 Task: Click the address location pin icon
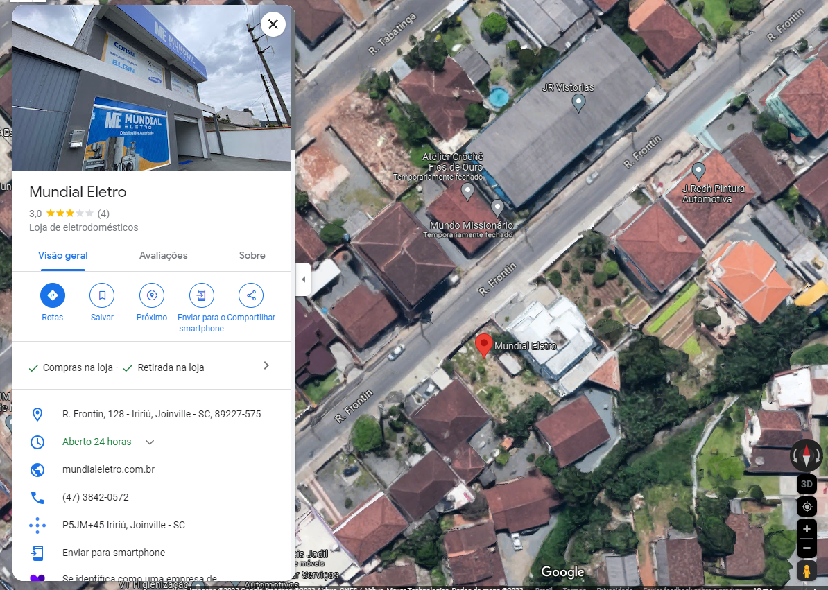click(x=37, y=415)
